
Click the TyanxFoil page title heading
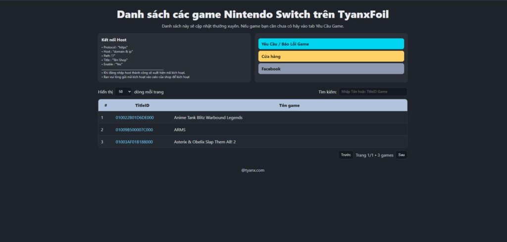(253, 14)
